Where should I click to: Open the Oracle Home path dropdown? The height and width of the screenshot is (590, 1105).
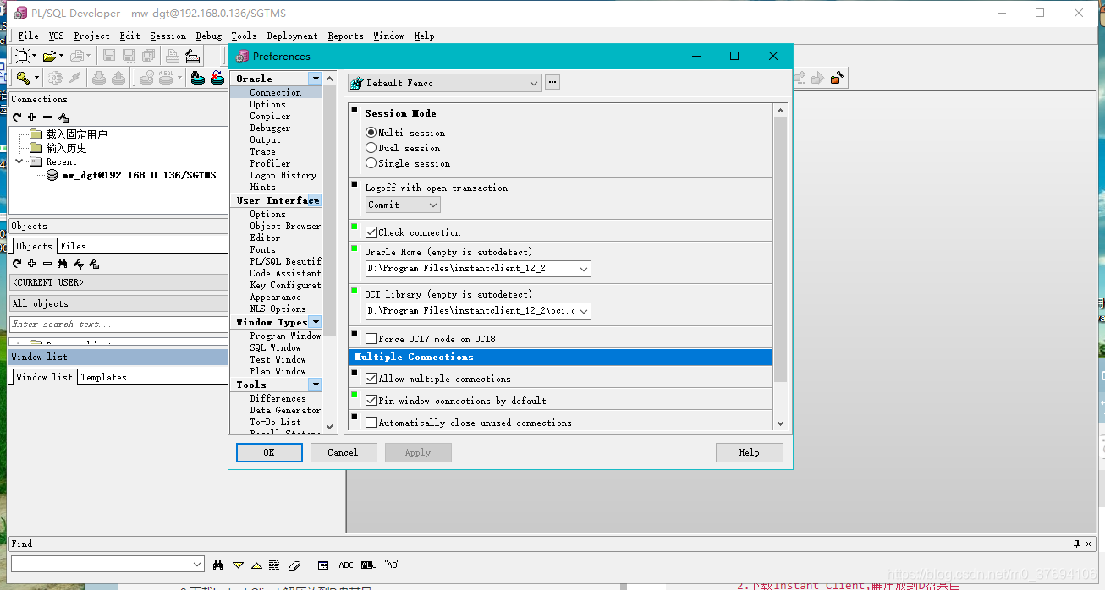tap(584, 269)
